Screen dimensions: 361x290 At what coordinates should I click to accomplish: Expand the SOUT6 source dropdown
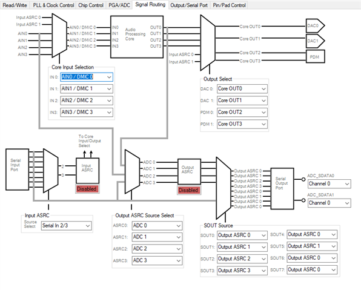point(312,258)
